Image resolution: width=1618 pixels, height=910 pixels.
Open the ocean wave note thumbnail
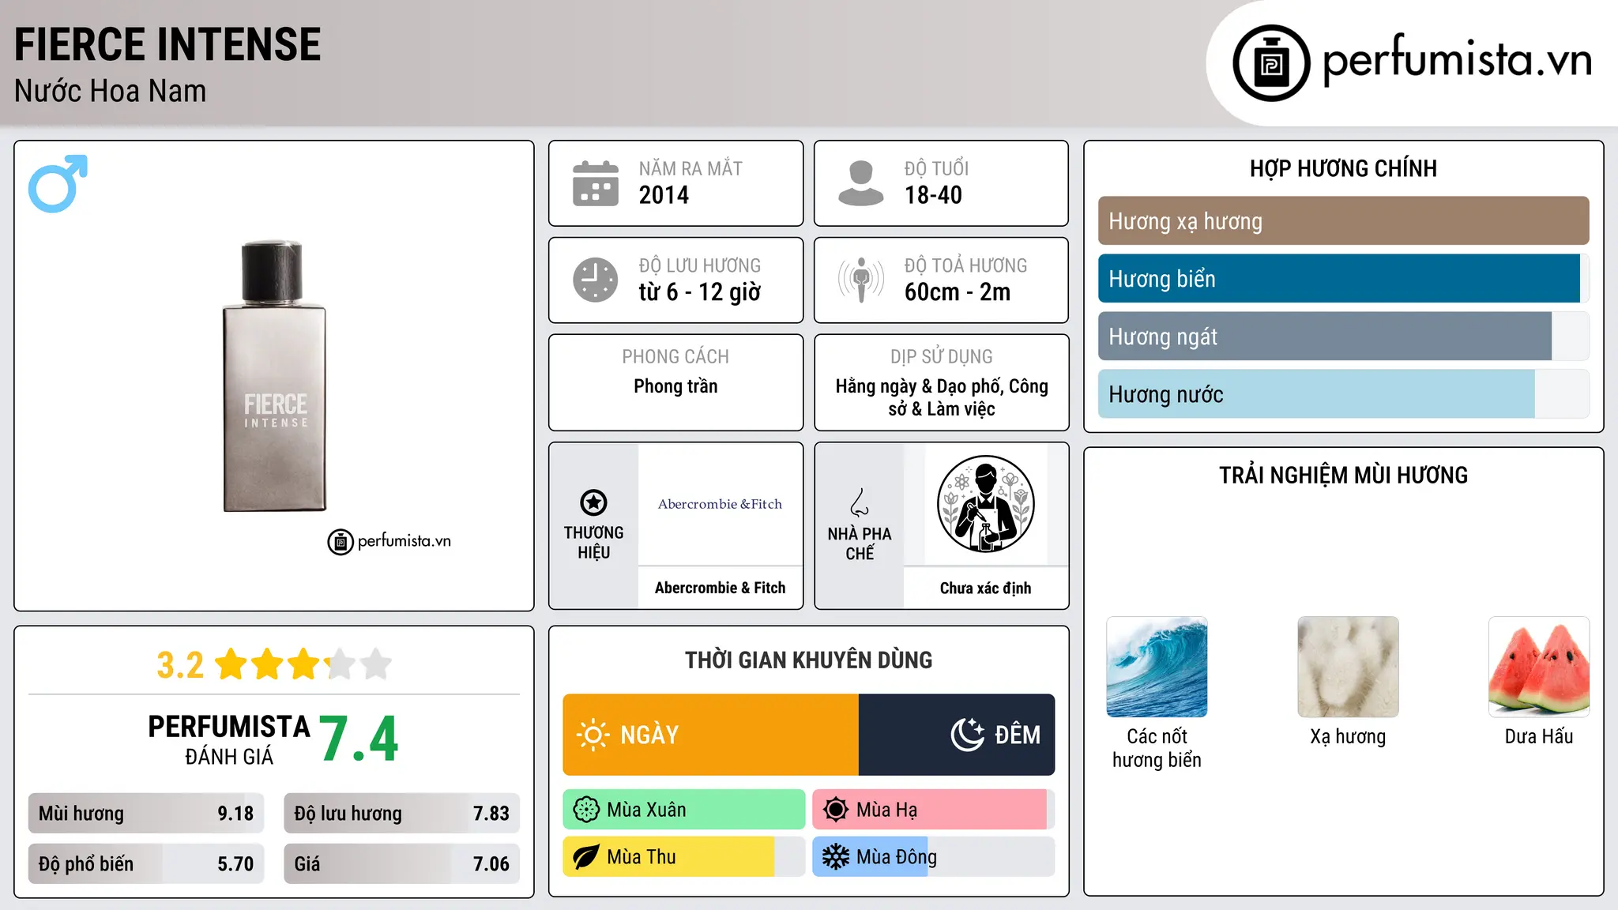(x=1157, y=667)
